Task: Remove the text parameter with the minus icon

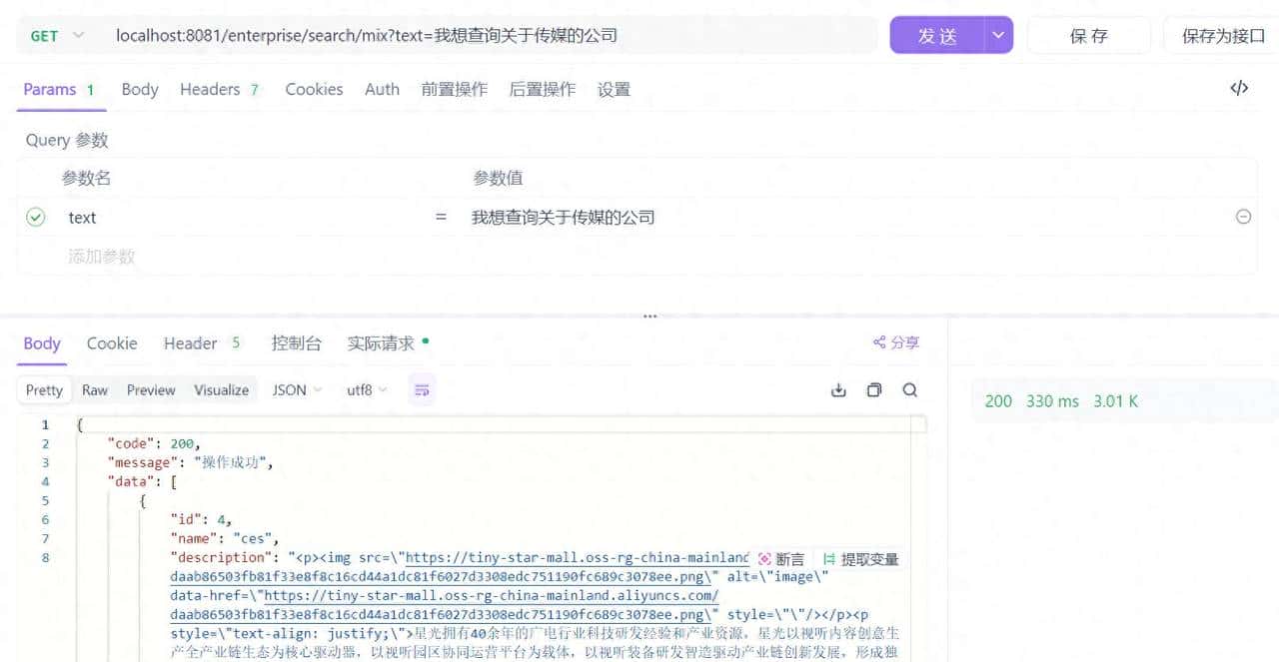Action: point(1243,217)
